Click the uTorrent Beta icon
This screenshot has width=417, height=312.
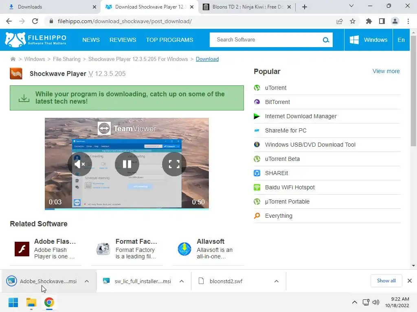pos(257,159)
